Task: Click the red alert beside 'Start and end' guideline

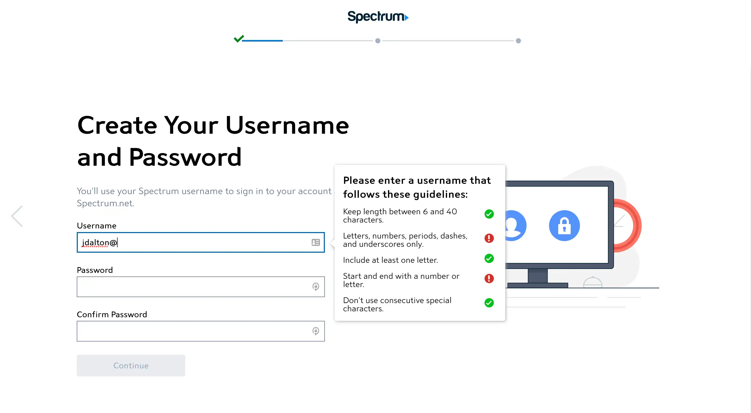Action: (489, 279)
